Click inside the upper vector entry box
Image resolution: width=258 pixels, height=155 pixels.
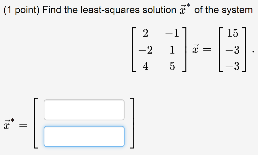84,109
